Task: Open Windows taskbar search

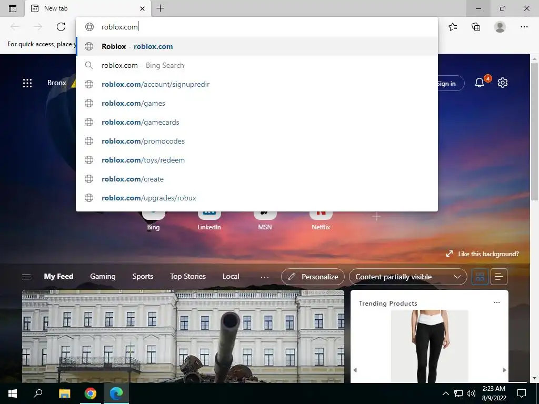Action: pos(38,393)
